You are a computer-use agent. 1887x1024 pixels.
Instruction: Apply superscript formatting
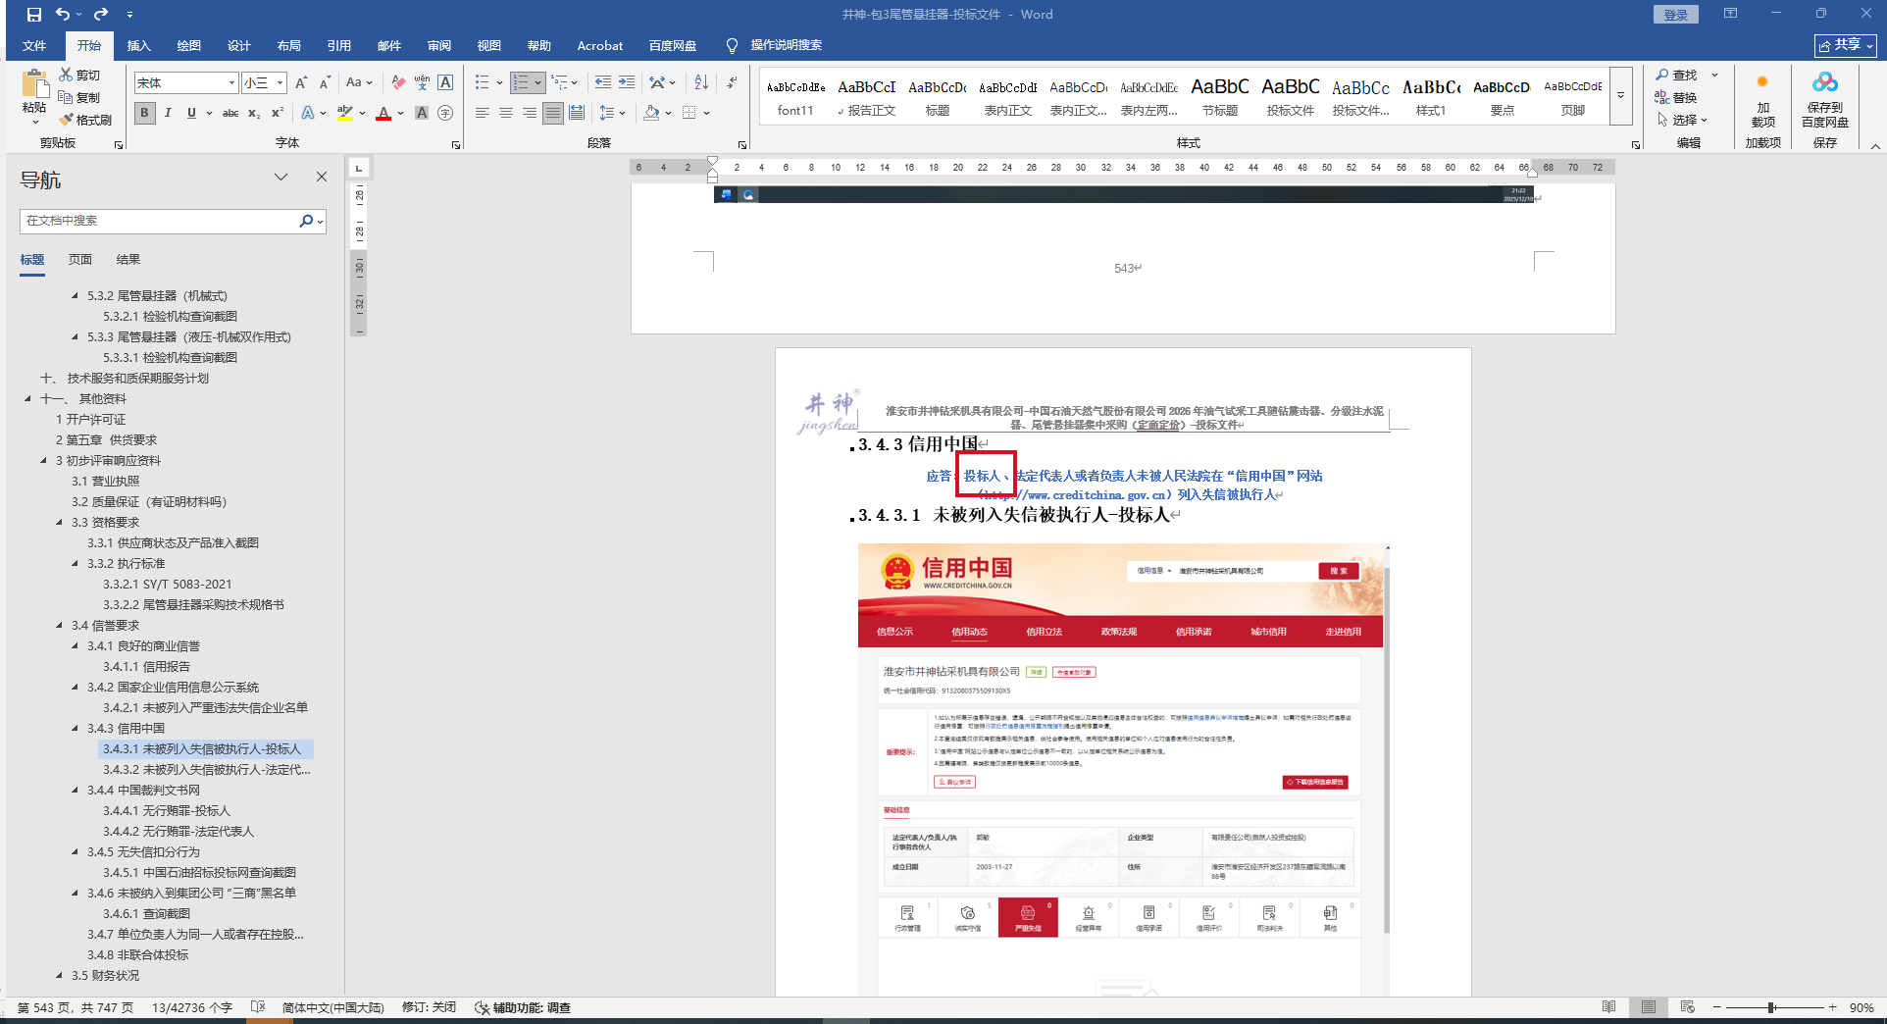278,113
